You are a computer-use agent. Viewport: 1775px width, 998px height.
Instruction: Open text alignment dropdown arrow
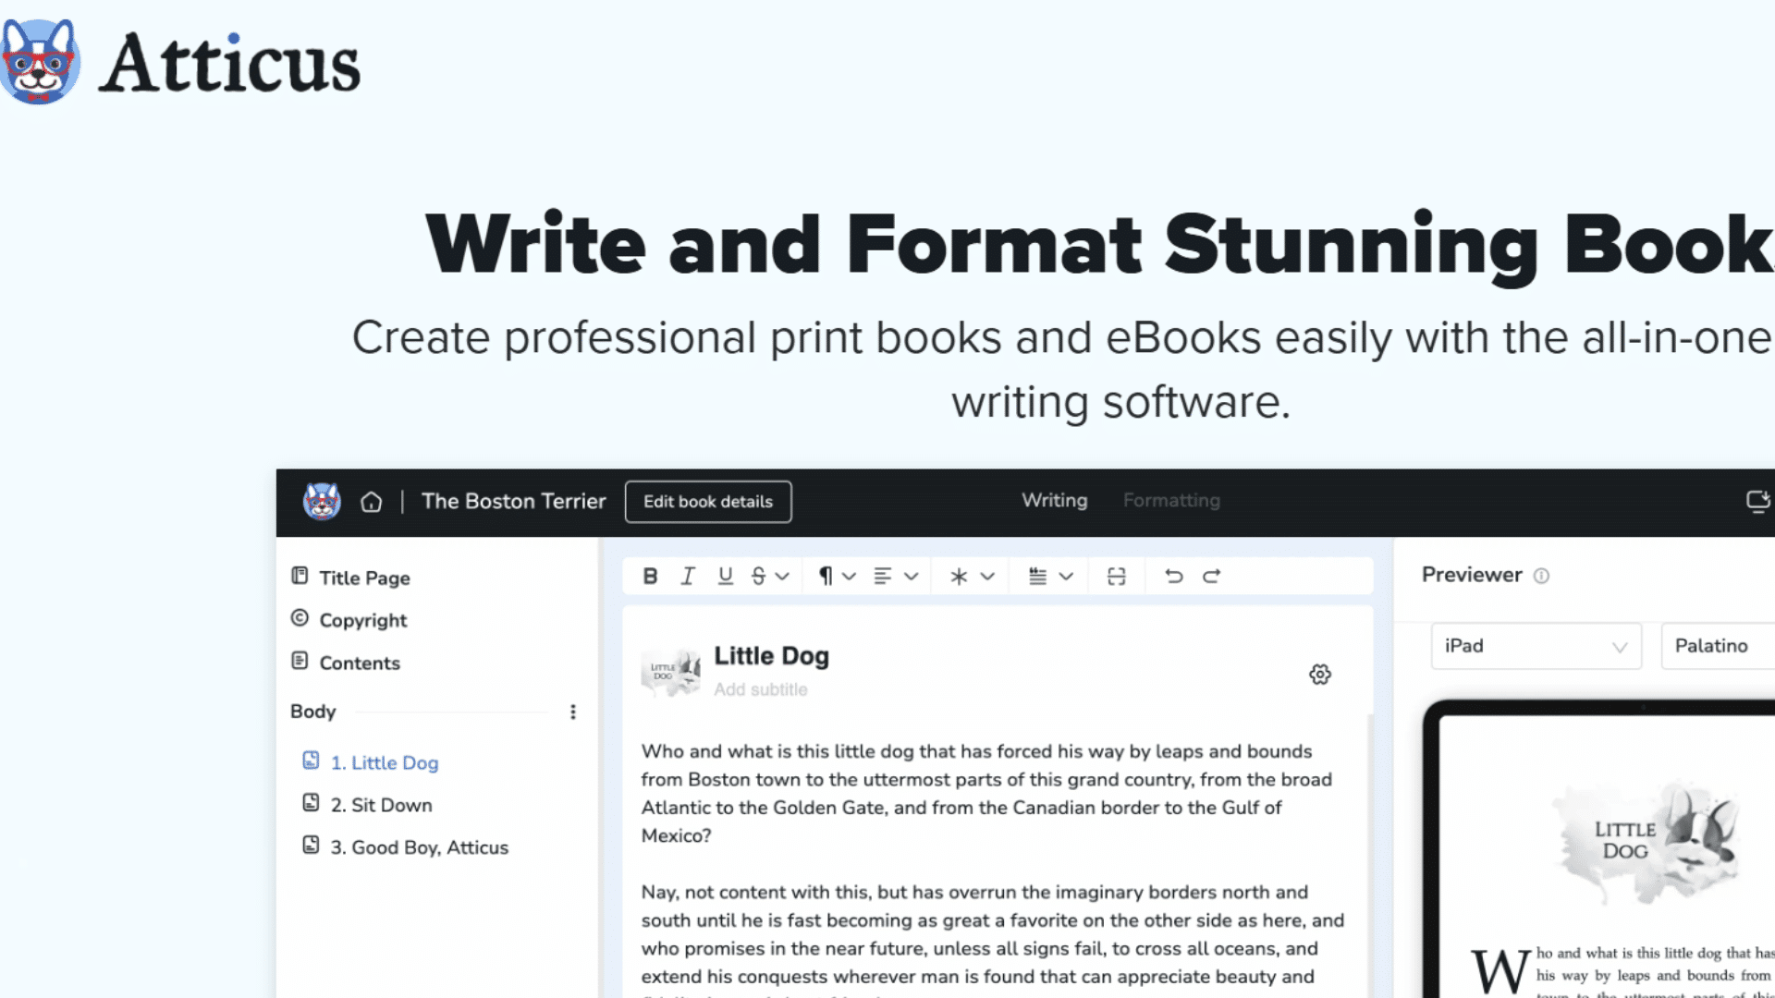click(x=912, y=577)
